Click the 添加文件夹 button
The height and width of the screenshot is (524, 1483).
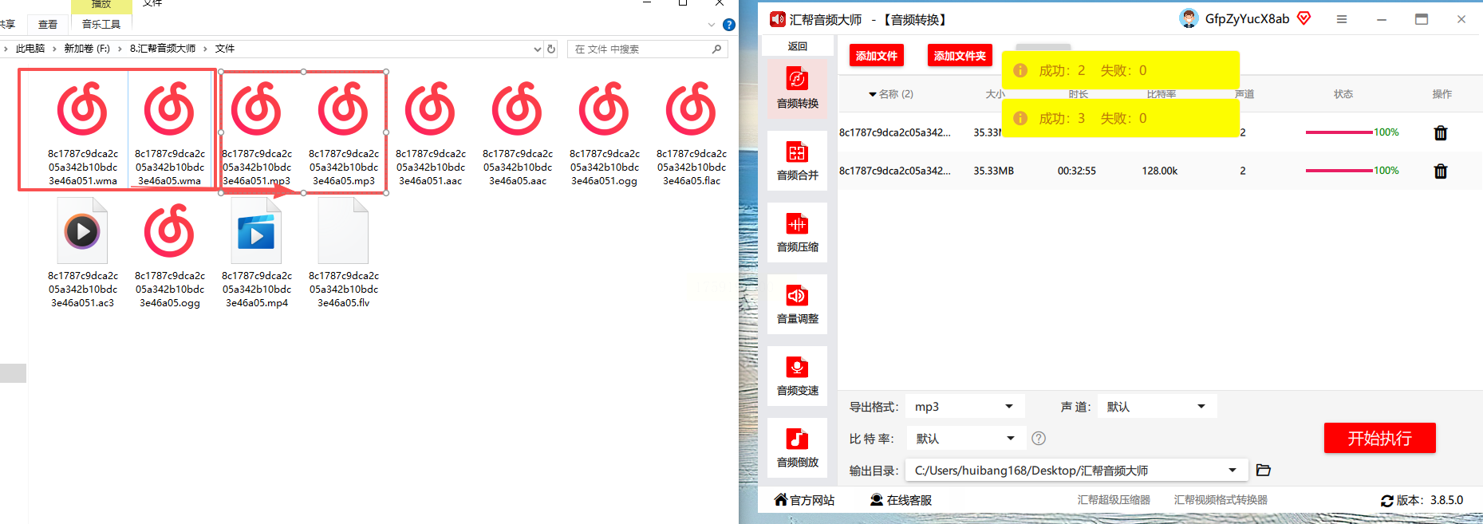pyautogui.click(x=960, y=55)
